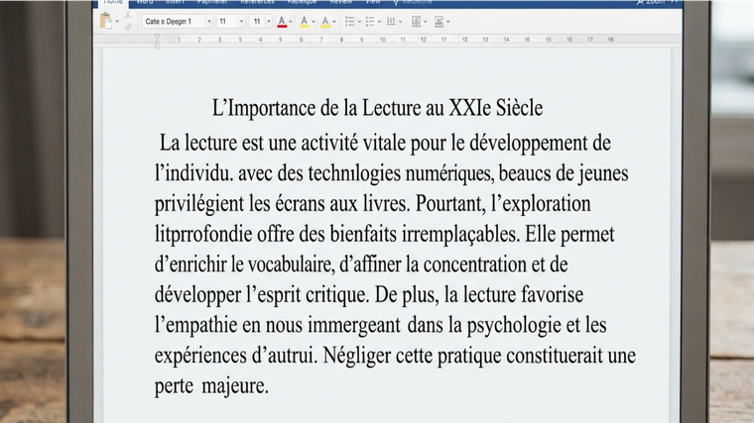The image size is (754, 423).
Task: Click the word "écrans"
Action: coord(300,204)
